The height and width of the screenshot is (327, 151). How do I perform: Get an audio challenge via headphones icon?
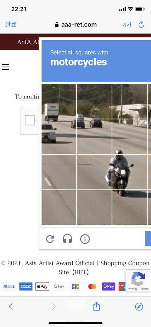[x=67, y=239]
